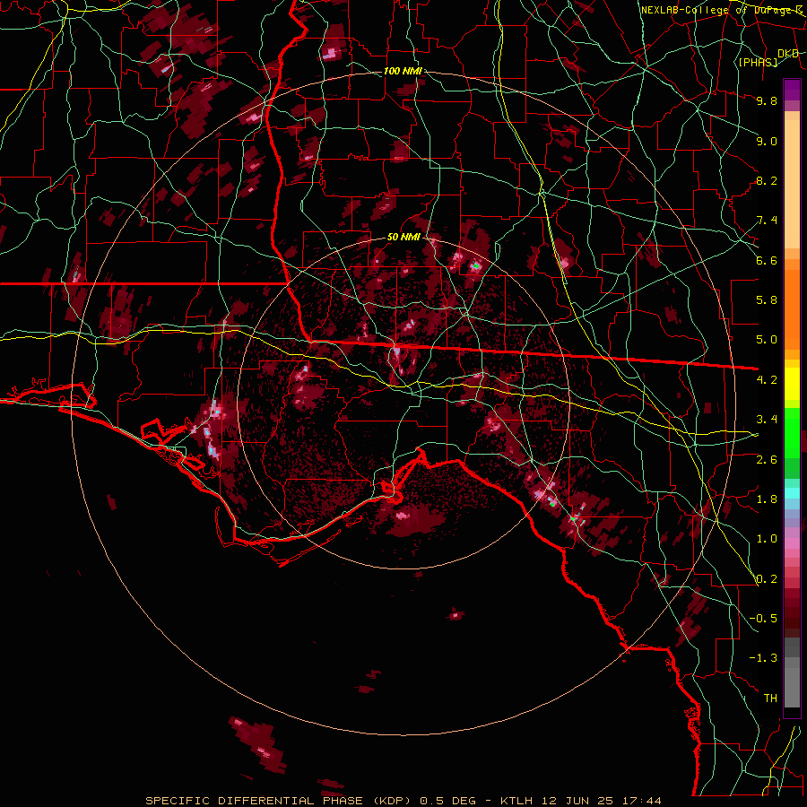807x807 pixels.
Task: Click the "-0.5" color scale value
Action: (x=763, y=618)
